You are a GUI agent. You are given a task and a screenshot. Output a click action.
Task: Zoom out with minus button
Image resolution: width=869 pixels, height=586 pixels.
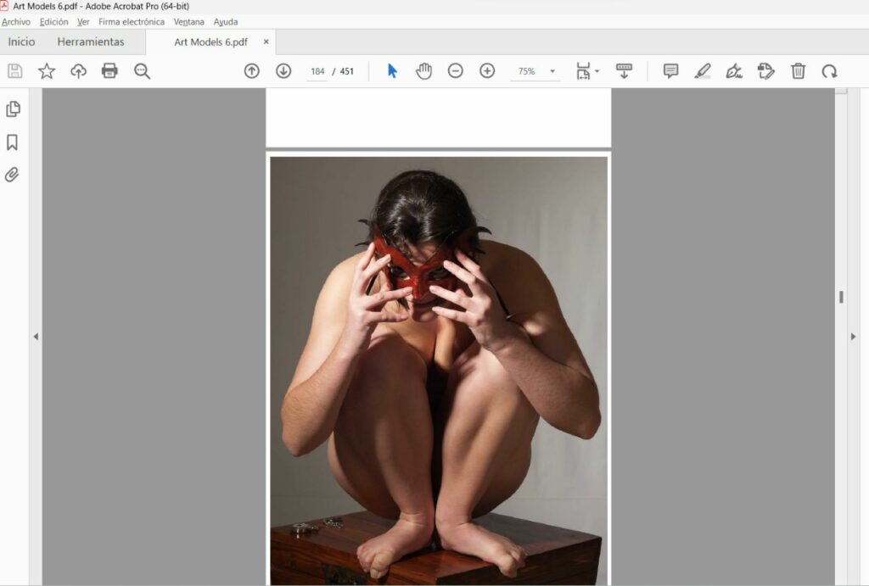(x=456, y=71)
